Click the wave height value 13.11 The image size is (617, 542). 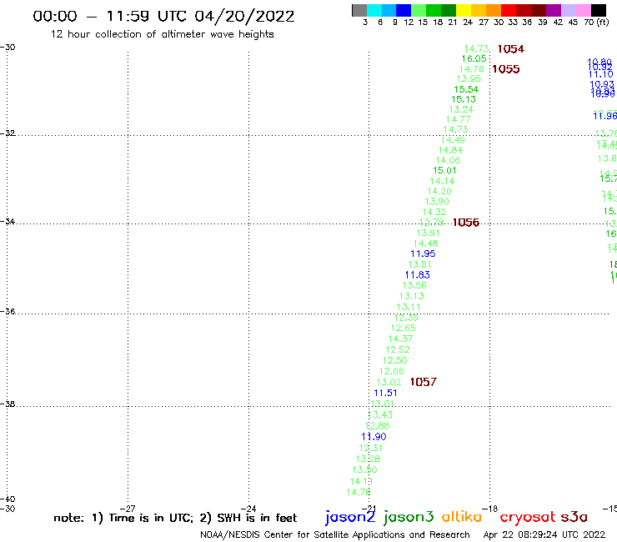coord(409,307)
